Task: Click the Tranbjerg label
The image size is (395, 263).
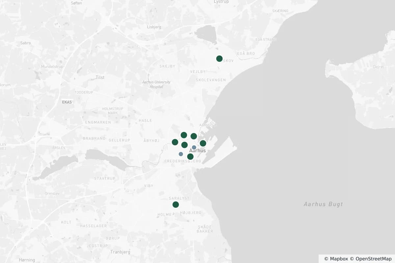Action: tap(120, 252)
